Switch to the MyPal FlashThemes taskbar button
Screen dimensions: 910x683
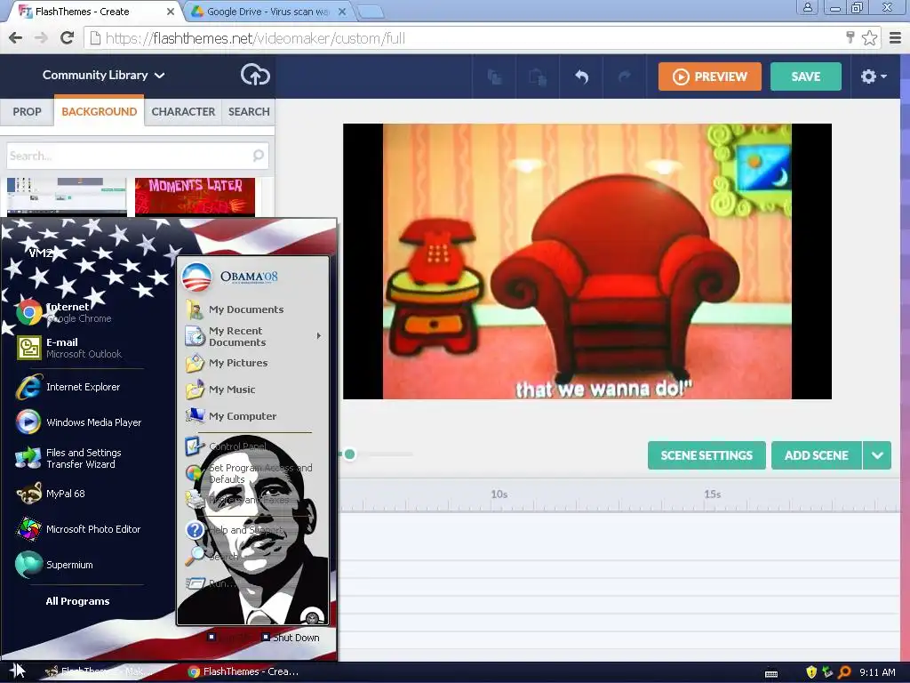[x=100, y=671]
